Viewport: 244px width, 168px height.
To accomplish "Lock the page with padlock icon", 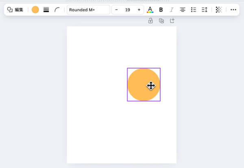I will 150,21.
